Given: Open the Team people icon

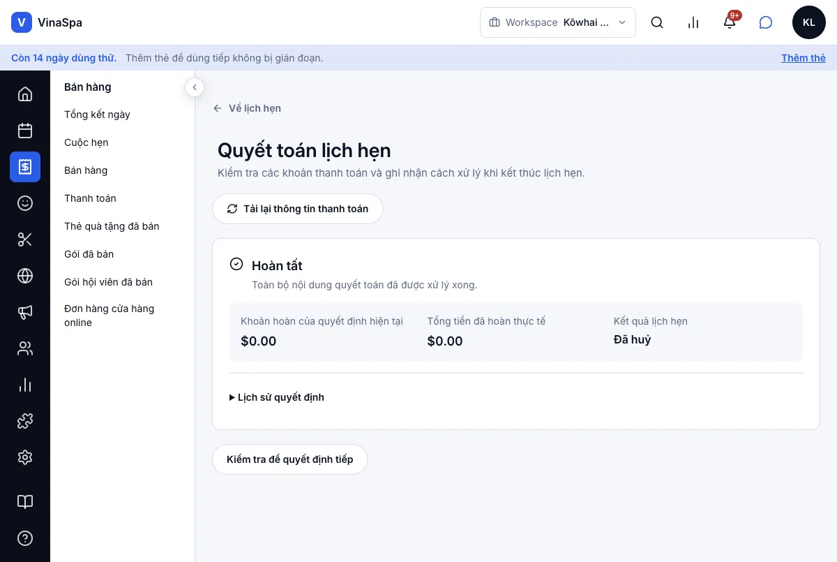Looking at the screenshot, I should coord(25,348).
